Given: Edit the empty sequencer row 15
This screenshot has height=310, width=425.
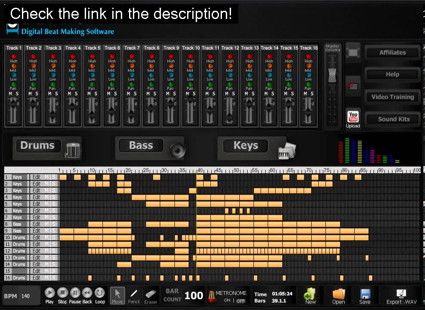Looking at the screenshot, I should click(36, 271).
